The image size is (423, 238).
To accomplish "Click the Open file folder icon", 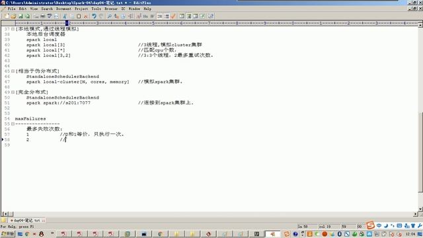I will coord(13,16).
